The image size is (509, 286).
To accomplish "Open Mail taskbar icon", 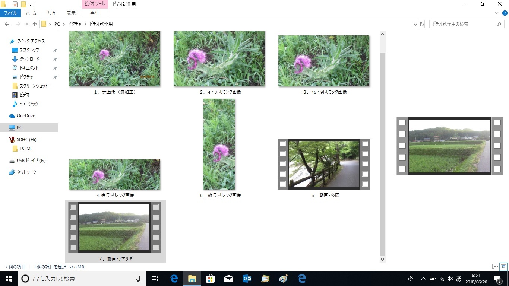I will click(228, 279).
